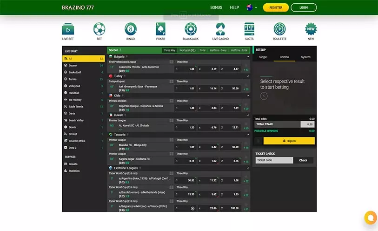Click the Brazino 777 logo

coord(78,7)
